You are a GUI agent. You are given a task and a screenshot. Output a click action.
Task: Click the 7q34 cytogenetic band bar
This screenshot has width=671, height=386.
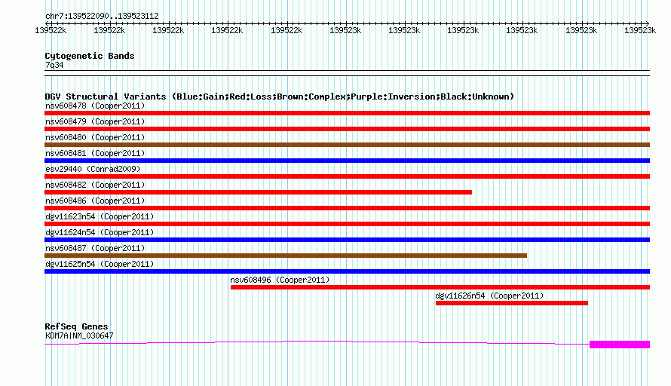pos(347,73)
